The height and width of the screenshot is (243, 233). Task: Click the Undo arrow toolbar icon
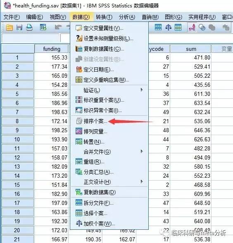[x=58, y=28]
